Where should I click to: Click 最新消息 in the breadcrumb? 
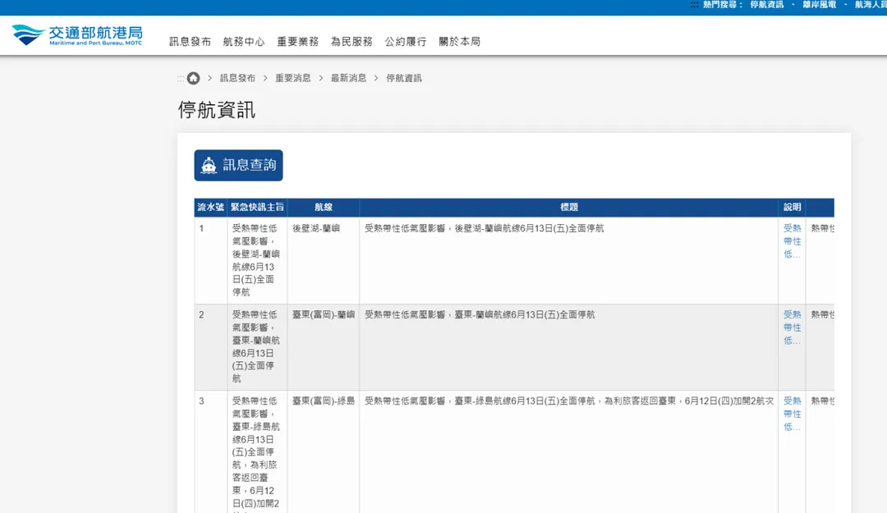pos(348,78)
